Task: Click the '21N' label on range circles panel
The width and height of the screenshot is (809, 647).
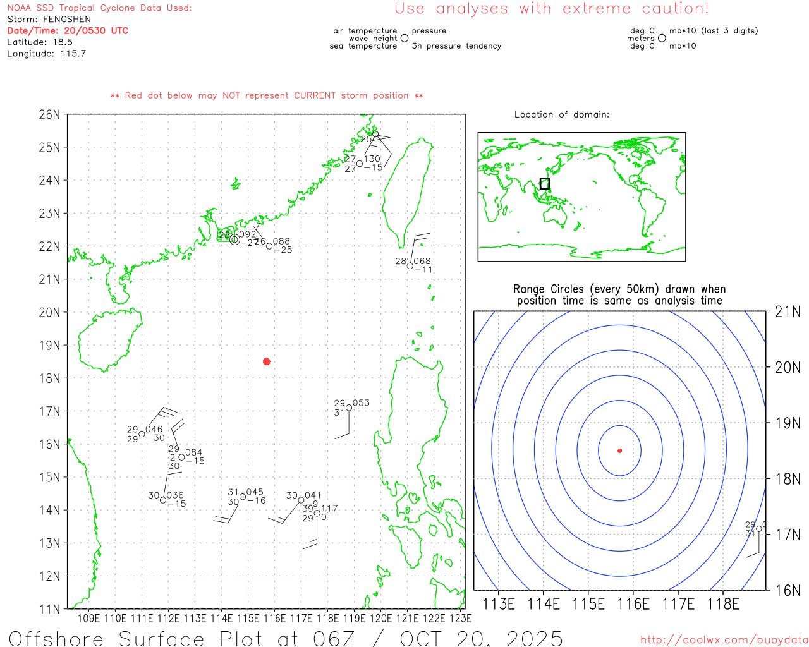Action: pos(788,311)
